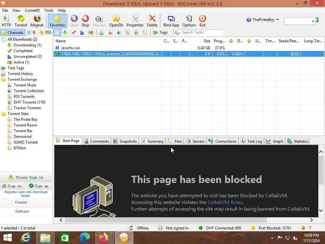The width and height of the screenshot is (325, 244).
Task: Select Uncompleted (2) category
Action: click(x=28, y=57)
